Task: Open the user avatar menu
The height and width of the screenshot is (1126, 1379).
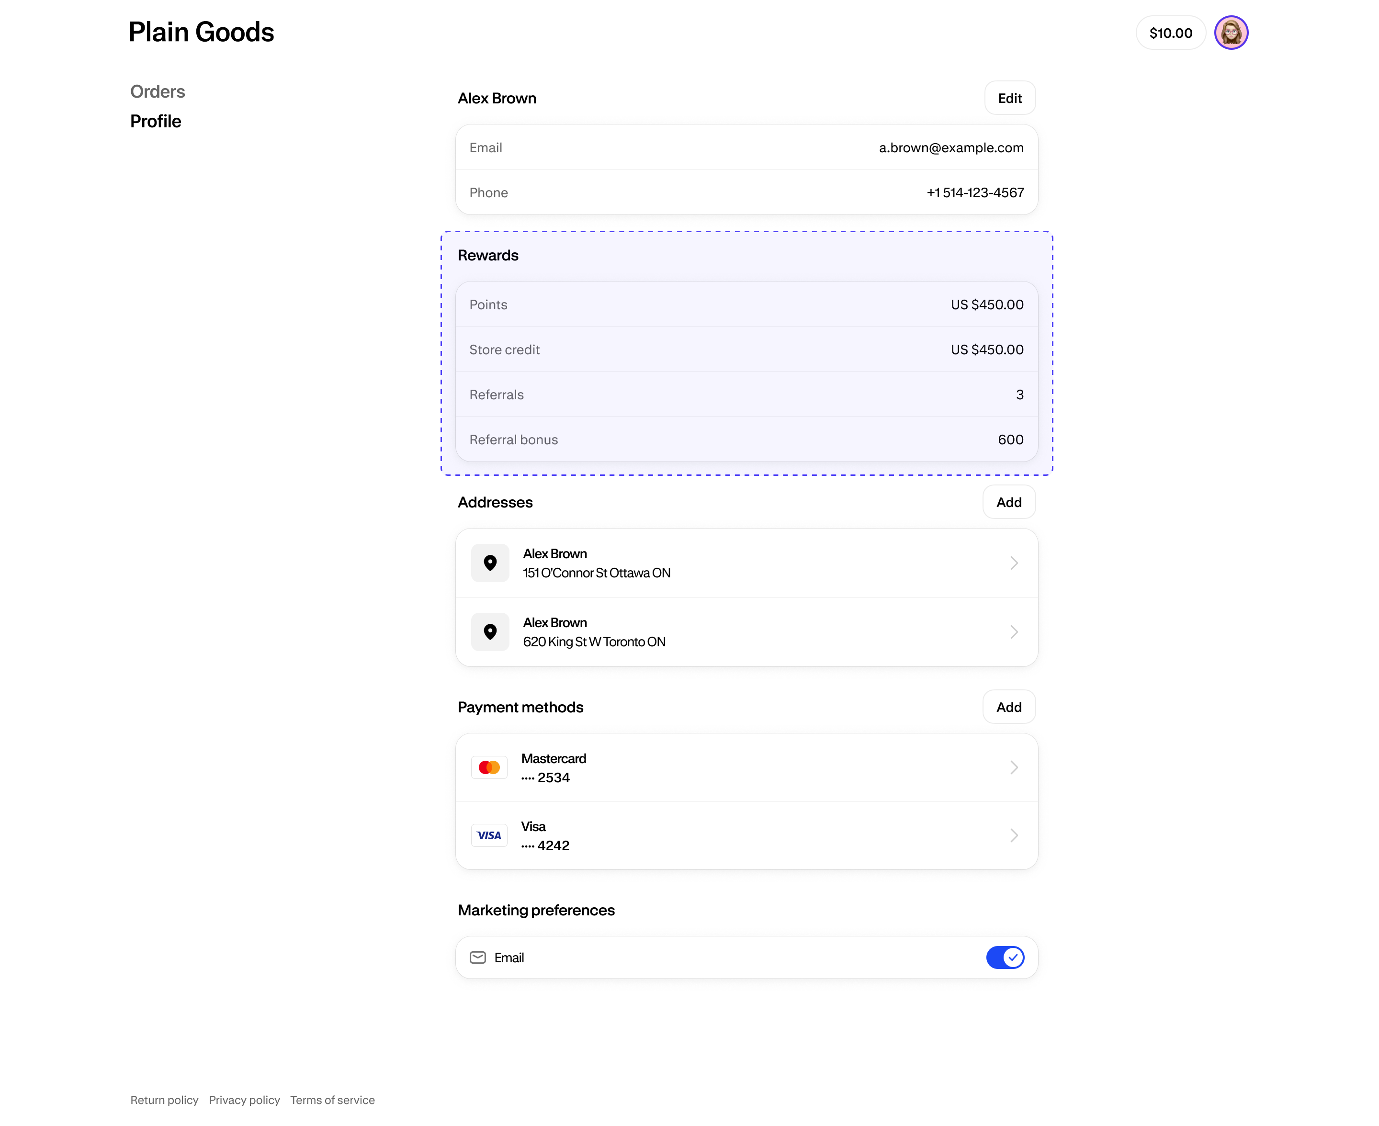Action: (1231, 33)
